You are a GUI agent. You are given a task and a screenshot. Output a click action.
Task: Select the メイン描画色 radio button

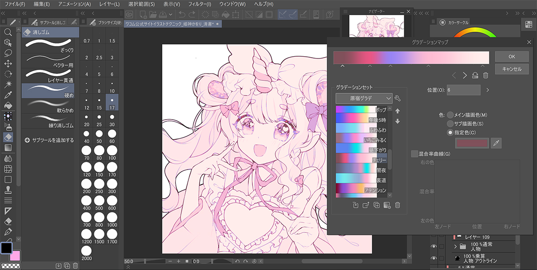(x=450, y=115)
